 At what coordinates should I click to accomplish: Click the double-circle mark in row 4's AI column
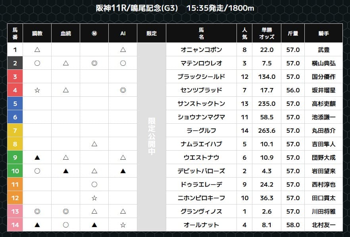[x=123, y=90]
